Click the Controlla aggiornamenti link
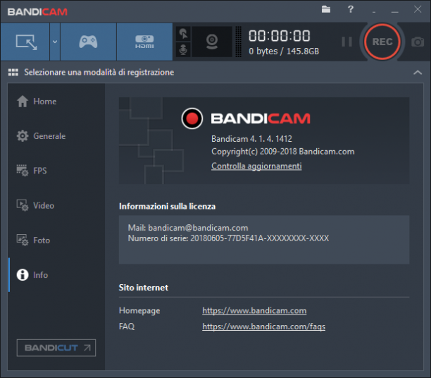The height and width of the screenshot is (378, 431). pyautogui.click(x=256, y=166)
